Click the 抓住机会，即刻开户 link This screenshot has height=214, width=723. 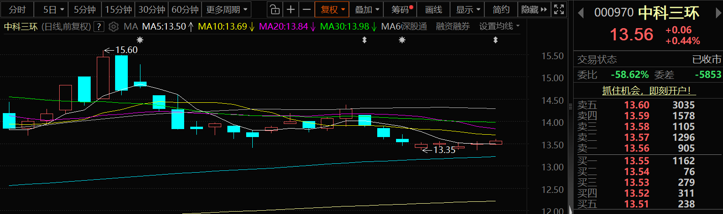click(x=649, y=91)
